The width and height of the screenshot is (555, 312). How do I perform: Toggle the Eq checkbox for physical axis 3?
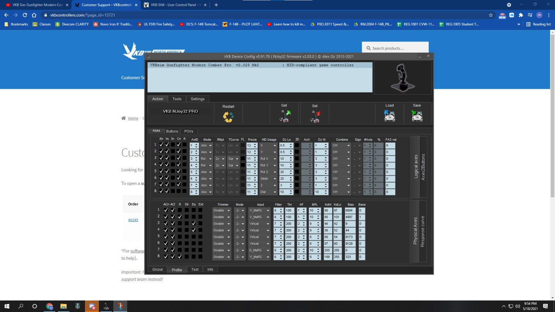click(x=194, y=224)
